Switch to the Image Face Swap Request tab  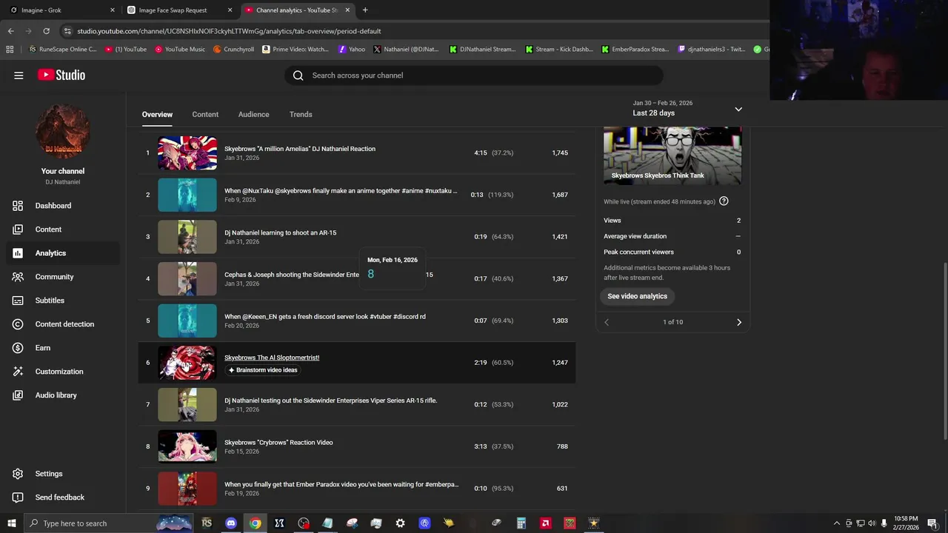coord(178,10)
